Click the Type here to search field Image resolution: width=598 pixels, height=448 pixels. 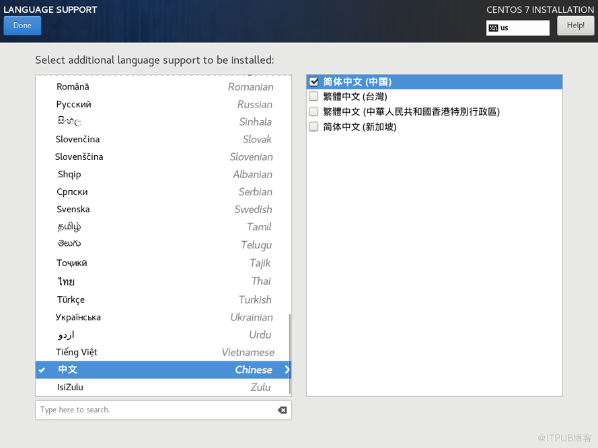[163, 410]
